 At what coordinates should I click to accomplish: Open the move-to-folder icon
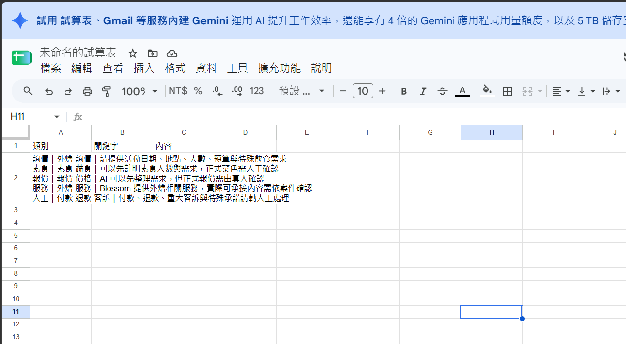coord(152,54)
